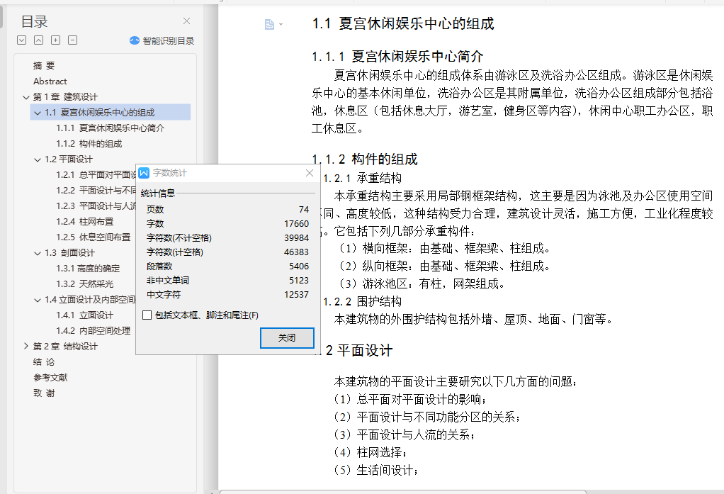Collapse the 1.3 剖面设计 outline node
This screenshot has width=724, height=494.
point(38,253)
